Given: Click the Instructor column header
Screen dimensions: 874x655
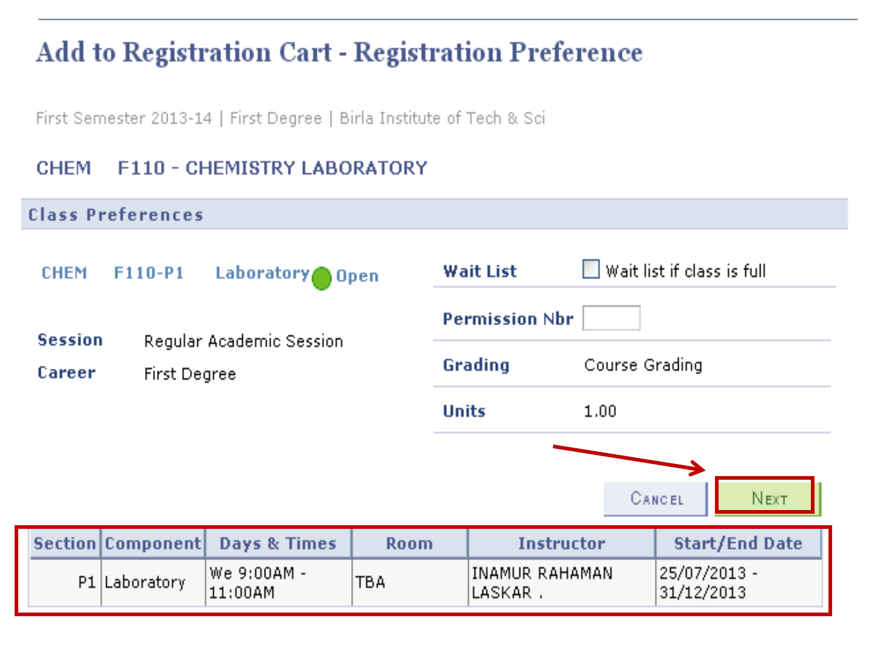Looking at the screenshot, I should pyautogui.click(x=561, y=543).
